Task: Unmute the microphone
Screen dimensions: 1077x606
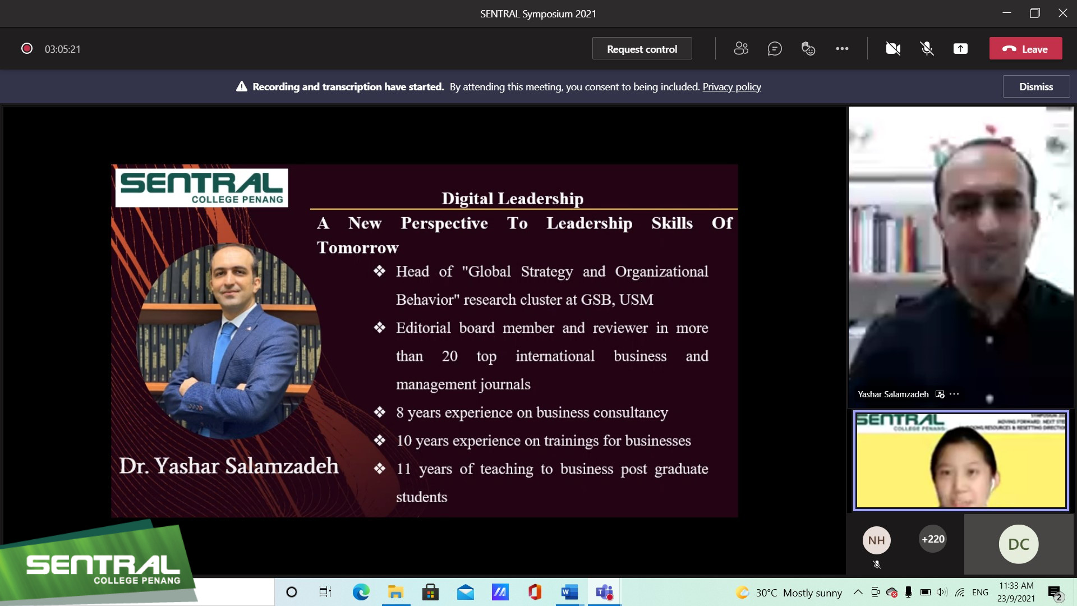Action: pos(927,49)
